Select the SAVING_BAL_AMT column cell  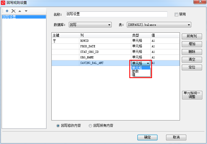(x=105, y=63)
